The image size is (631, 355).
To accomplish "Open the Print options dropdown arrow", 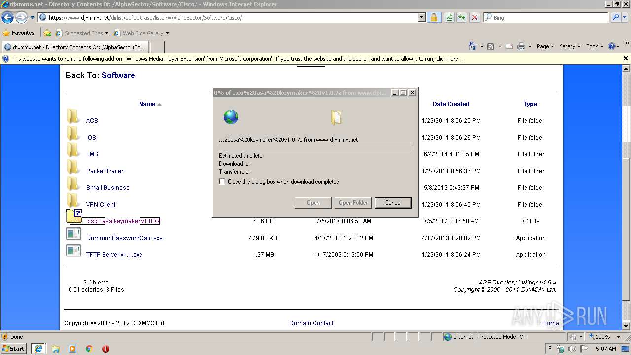I will [x=530, y=46].
